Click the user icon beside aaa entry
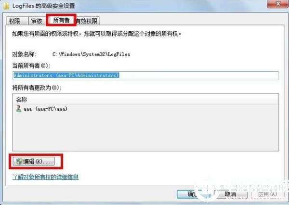The width and height of the screenshot is (289, 205). tap(19, 109)
